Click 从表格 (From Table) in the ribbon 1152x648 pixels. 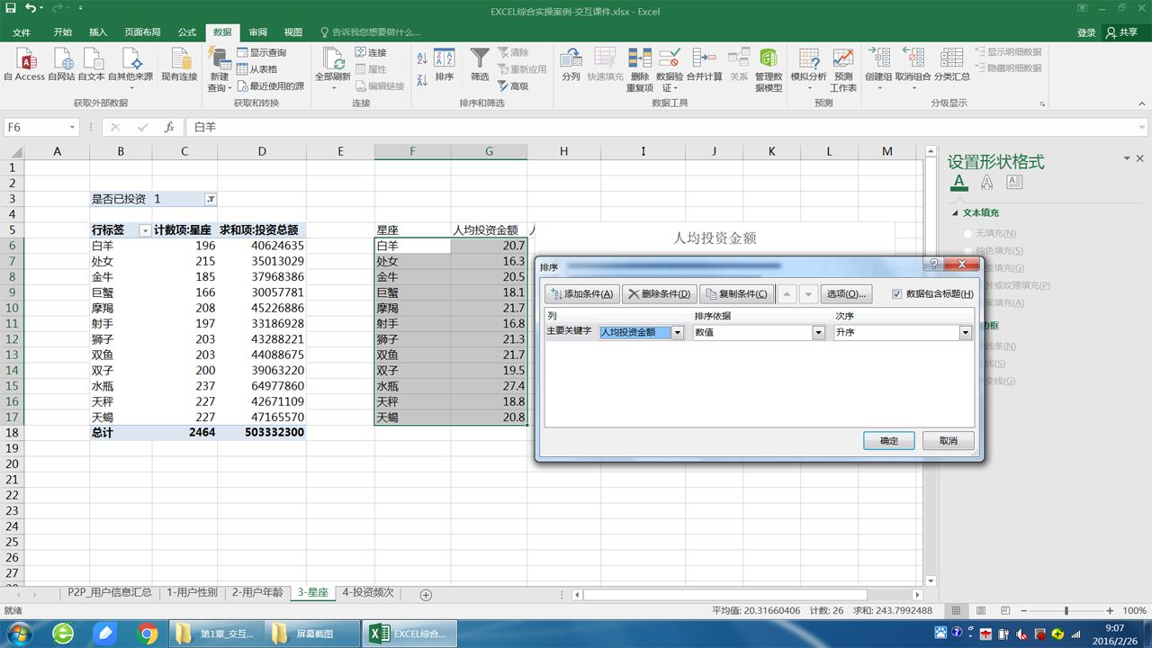point(256,69)
